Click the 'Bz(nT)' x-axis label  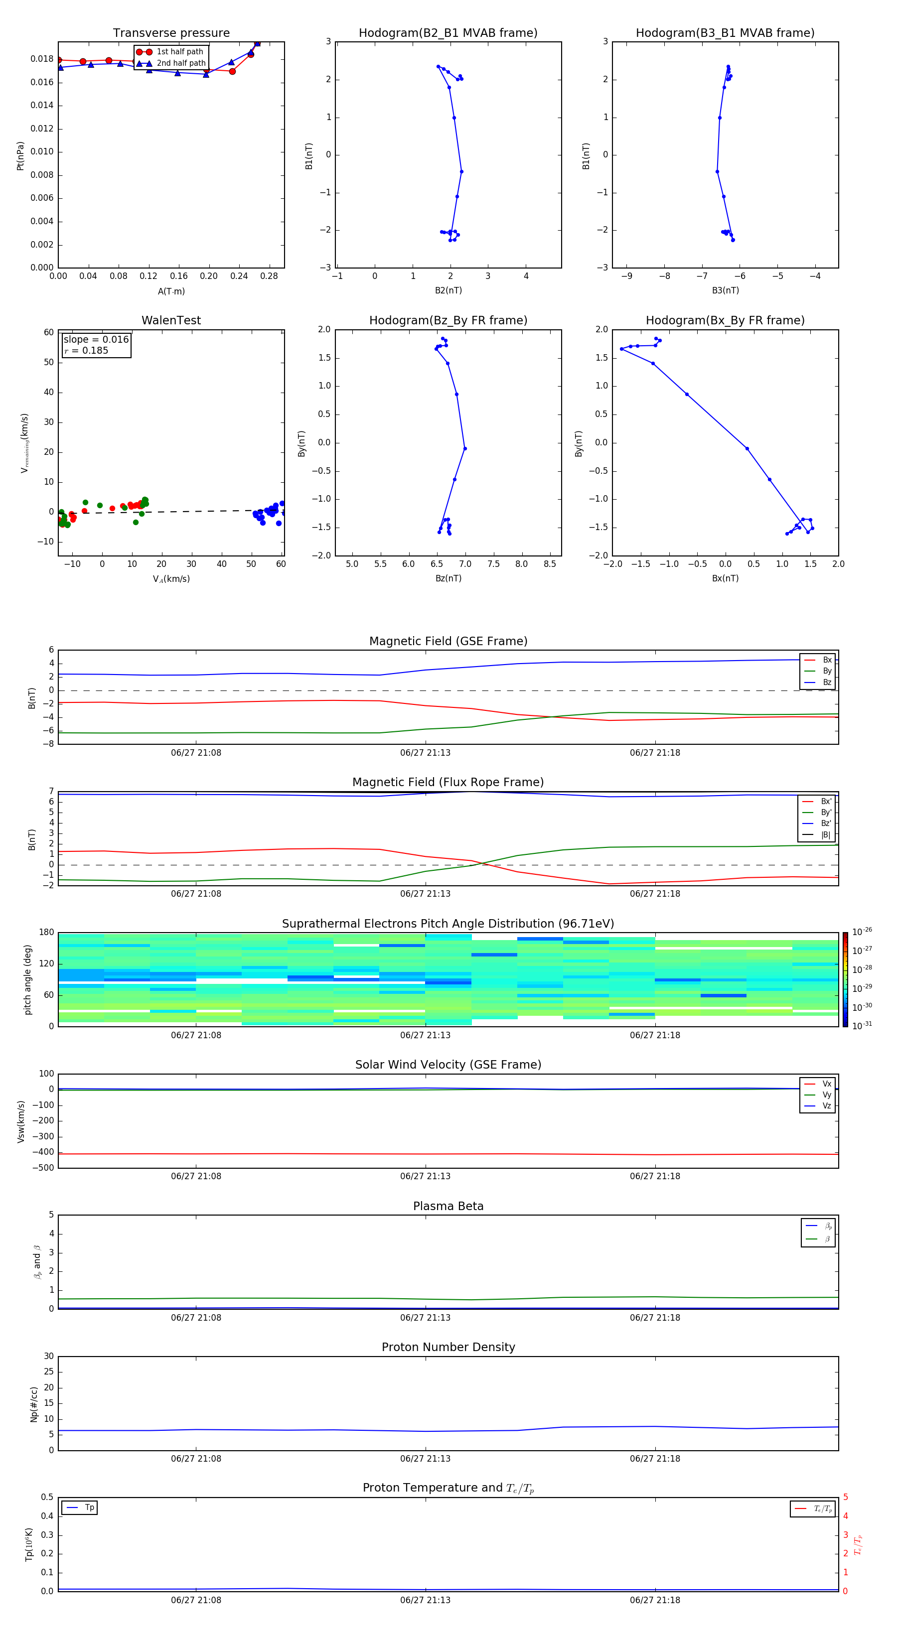(448, 578)
